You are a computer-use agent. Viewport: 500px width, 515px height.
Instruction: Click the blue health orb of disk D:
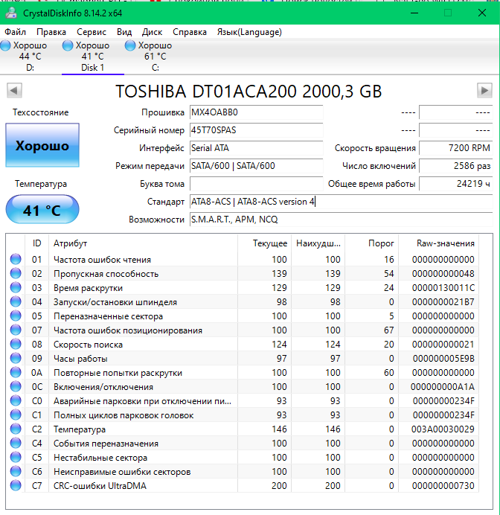click(x=5, y=45)
